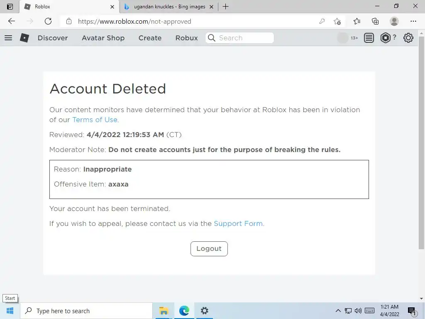Click the reviewed date 4/4/2022 12:19:53 AM
The width and height of the screenshot is (425, 319).
(x=125, y=135)
